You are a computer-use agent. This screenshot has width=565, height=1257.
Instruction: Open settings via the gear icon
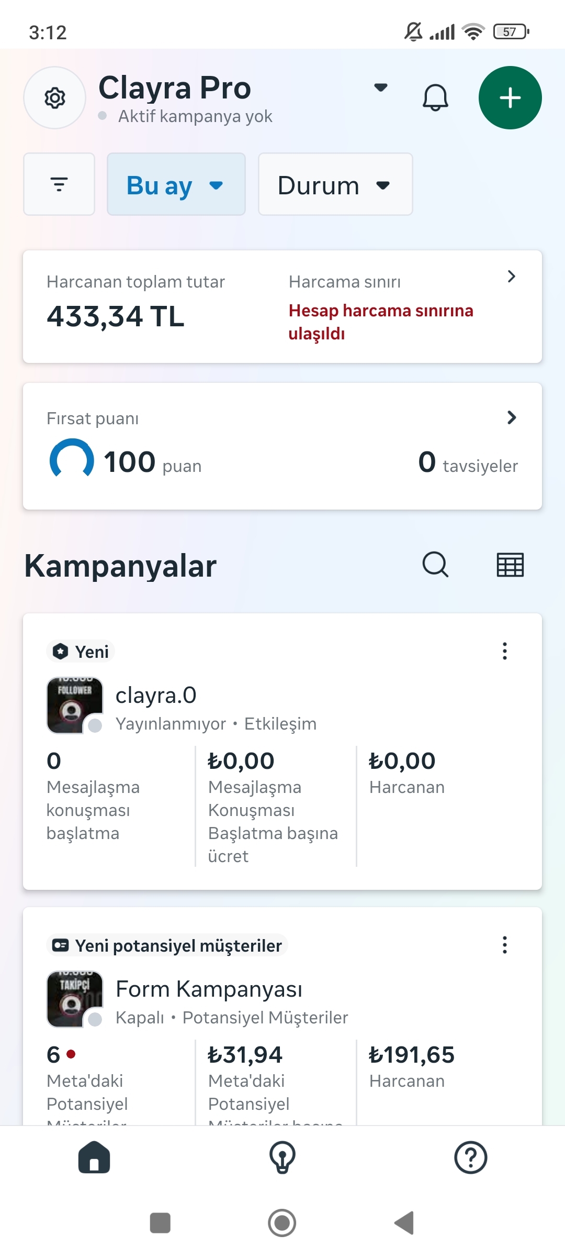[55, 98]
